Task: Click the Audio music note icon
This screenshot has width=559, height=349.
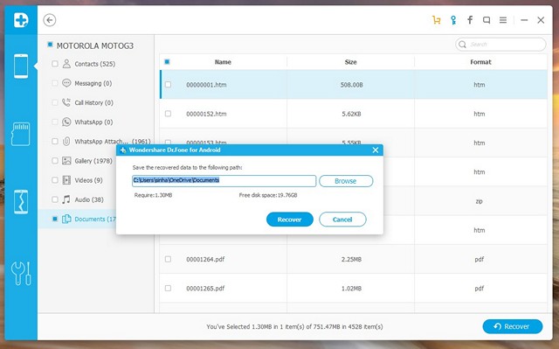Action: [x=66, y=199]
